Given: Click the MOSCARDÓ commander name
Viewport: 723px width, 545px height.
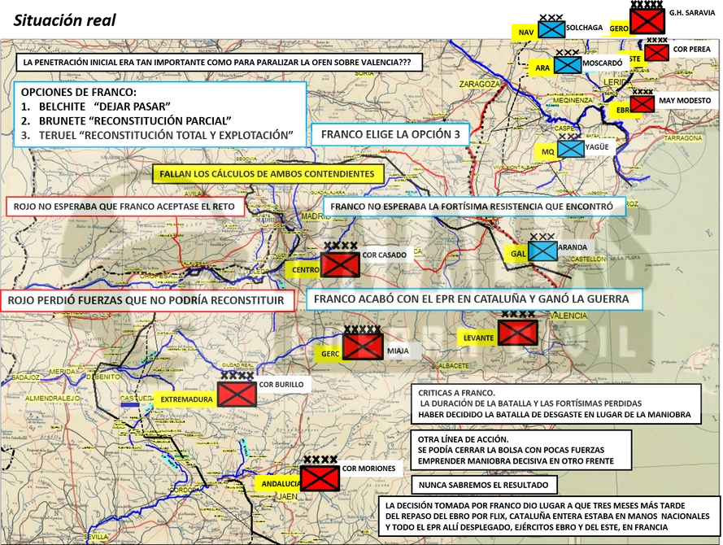Looking at the screenshot, I should pos(602,63).
